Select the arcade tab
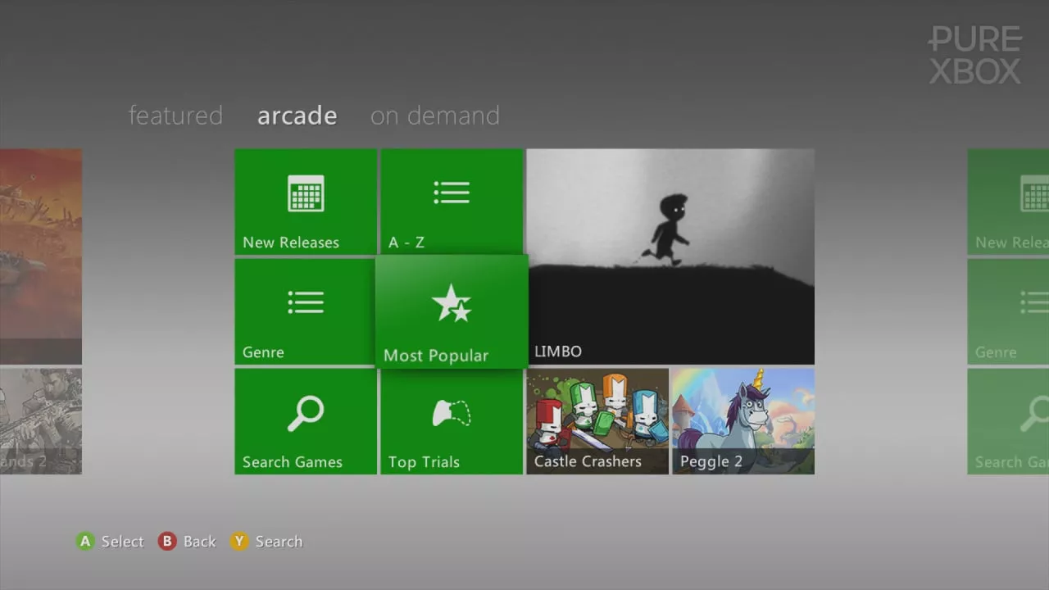The image size is (1049, 590). (x=297, y=116)
